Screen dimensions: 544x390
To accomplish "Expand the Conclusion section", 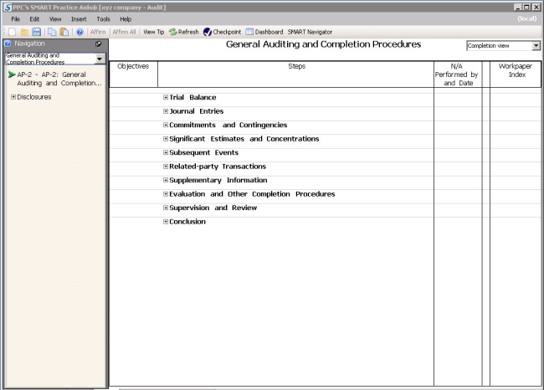I will pyautogui.click(x=166, y=222).
